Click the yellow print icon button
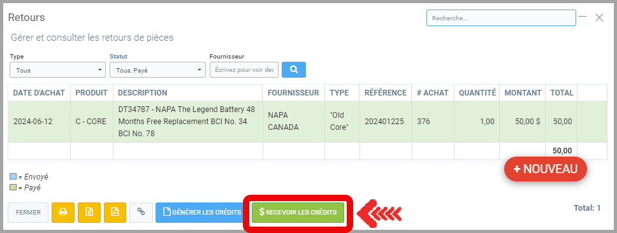The image size is (617, 233). [x=63, y=213]
